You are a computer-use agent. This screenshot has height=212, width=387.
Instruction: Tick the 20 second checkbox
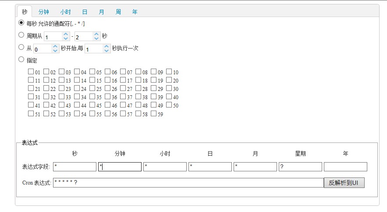coord(169,80)
